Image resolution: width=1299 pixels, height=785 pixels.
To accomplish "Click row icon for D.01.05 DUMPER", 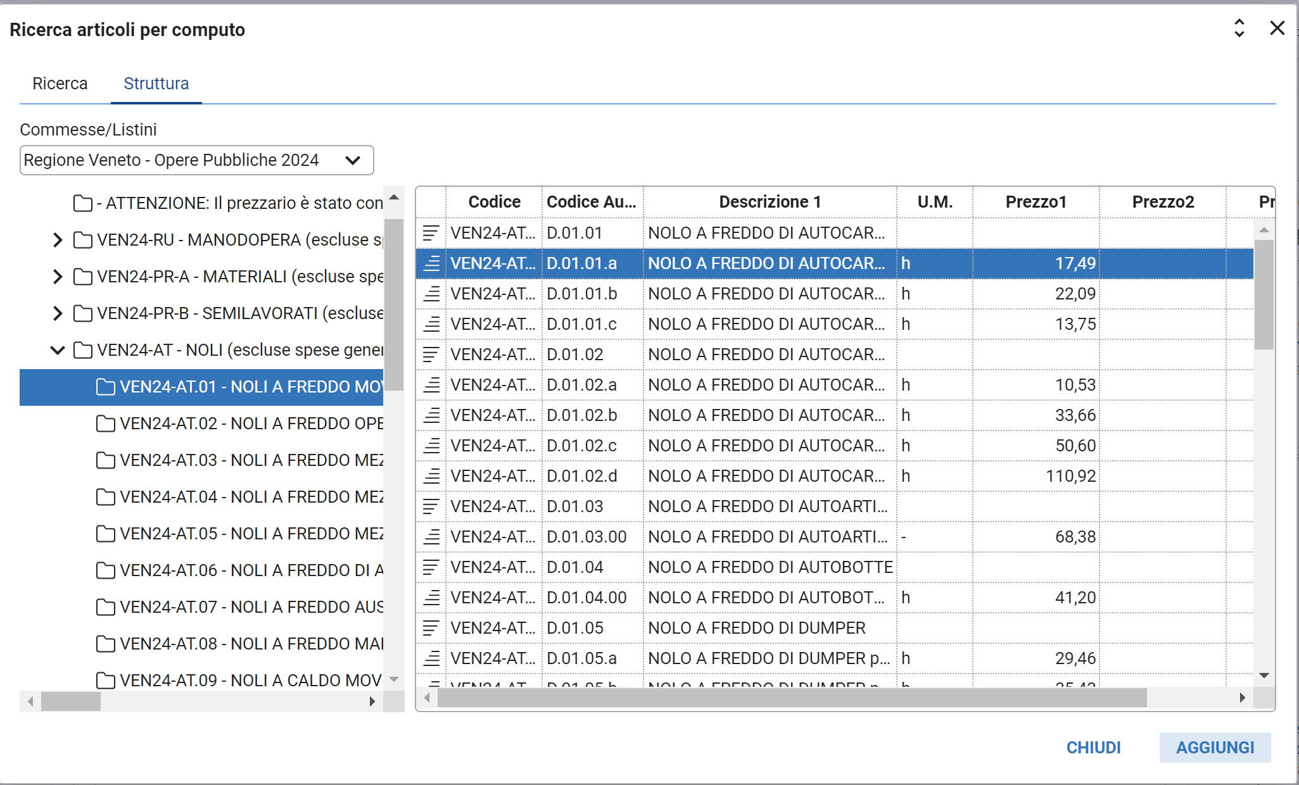I will [431, 628].
